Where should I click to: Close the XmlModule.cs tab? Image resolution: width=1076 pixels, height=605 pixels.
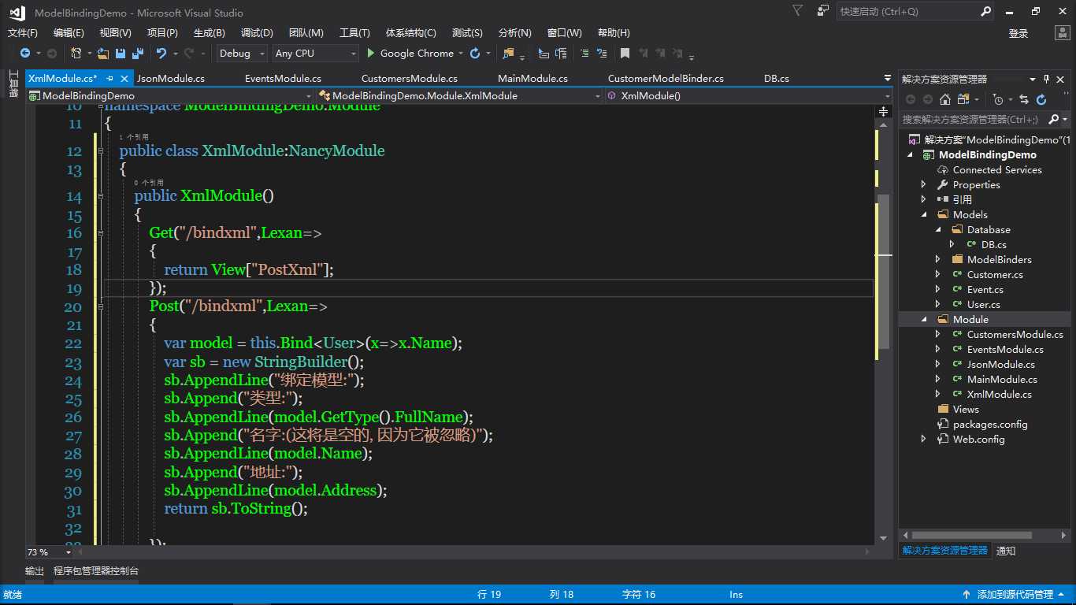pos(124,78)
